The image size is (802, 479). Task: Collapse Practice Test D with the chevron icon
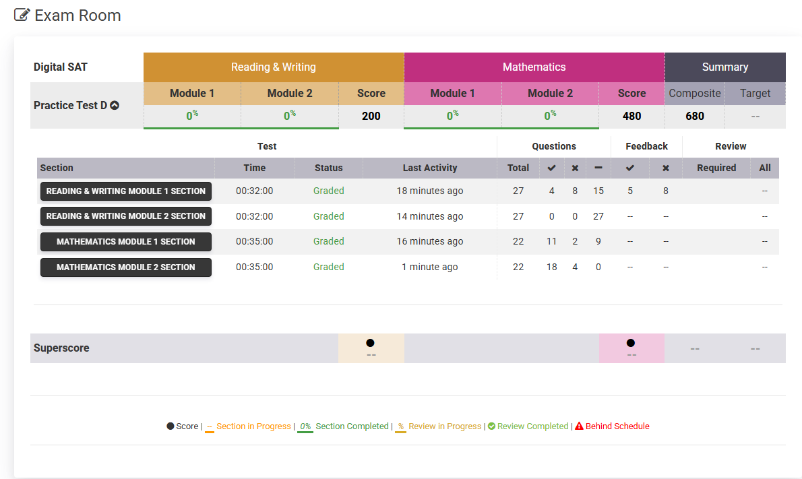[115, 105]
